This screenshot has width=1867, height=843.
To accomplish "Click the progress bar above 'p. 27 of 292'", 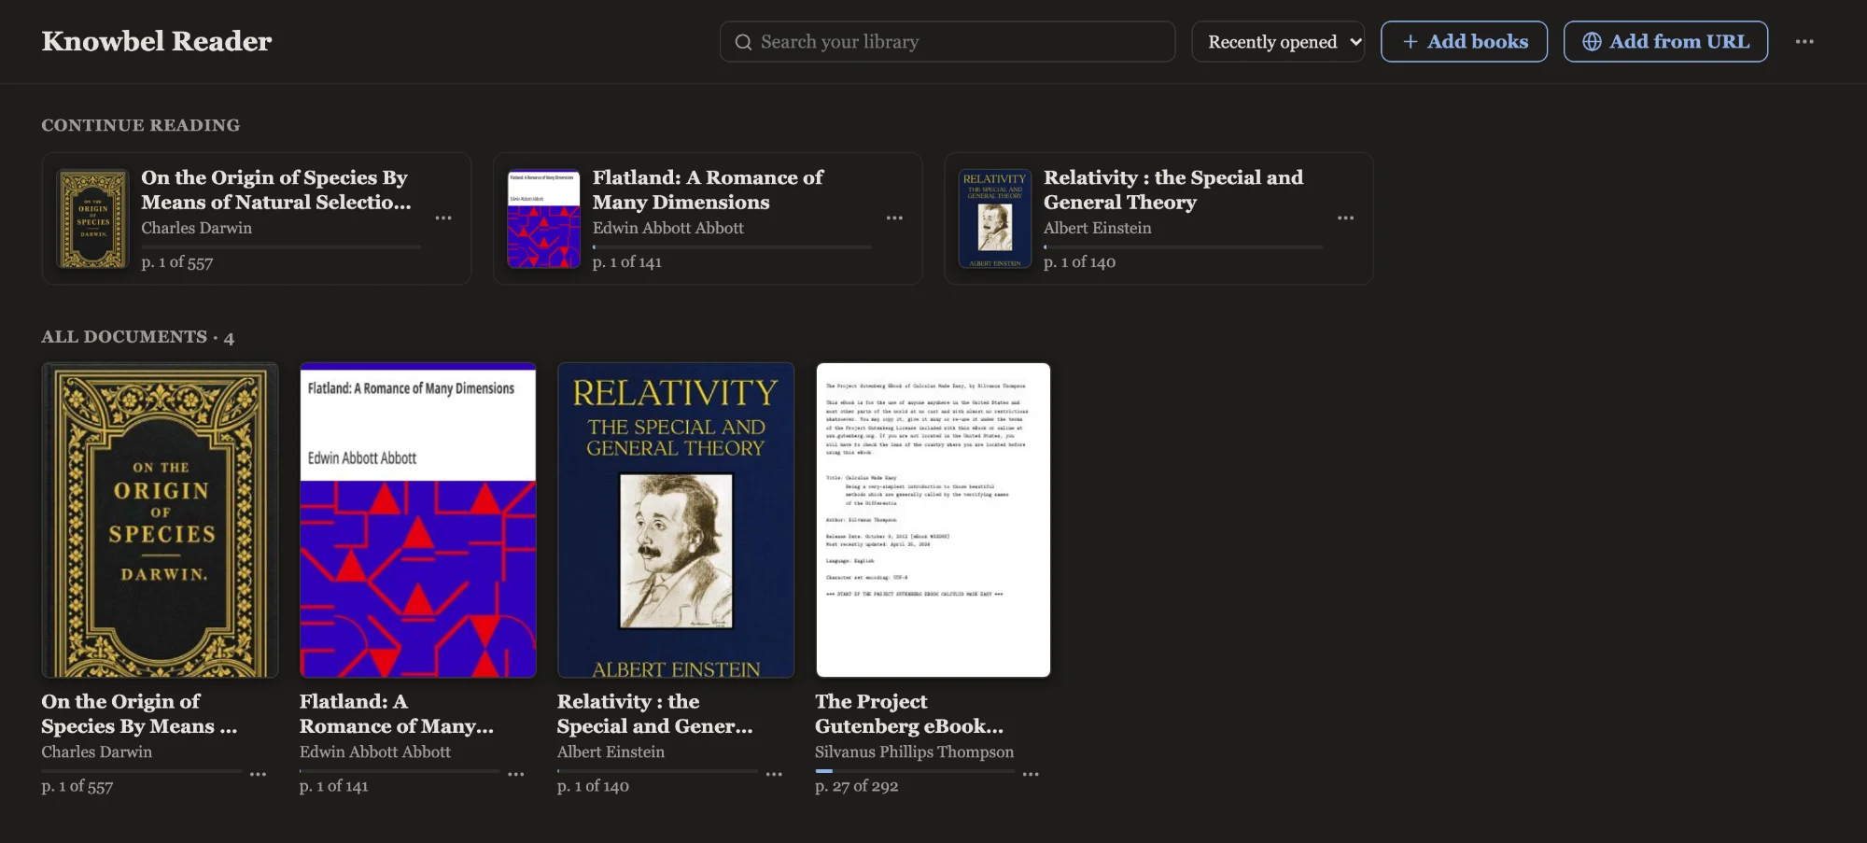I will point(915,771).
